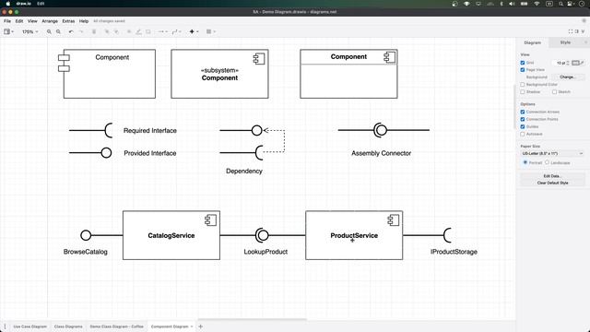Open Component Diagram tab dropdown arrow
The width and height of the screenshot is (590, 332).
coord(192,326)
